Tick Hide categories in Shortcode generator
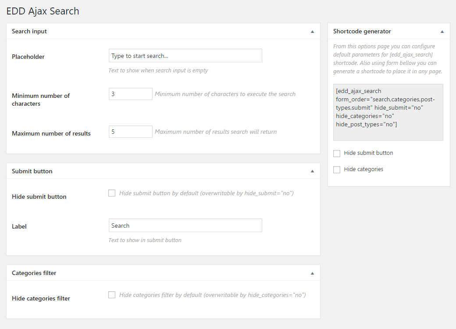This screenshot has width=456, height=329. click(x=337, y=170)
